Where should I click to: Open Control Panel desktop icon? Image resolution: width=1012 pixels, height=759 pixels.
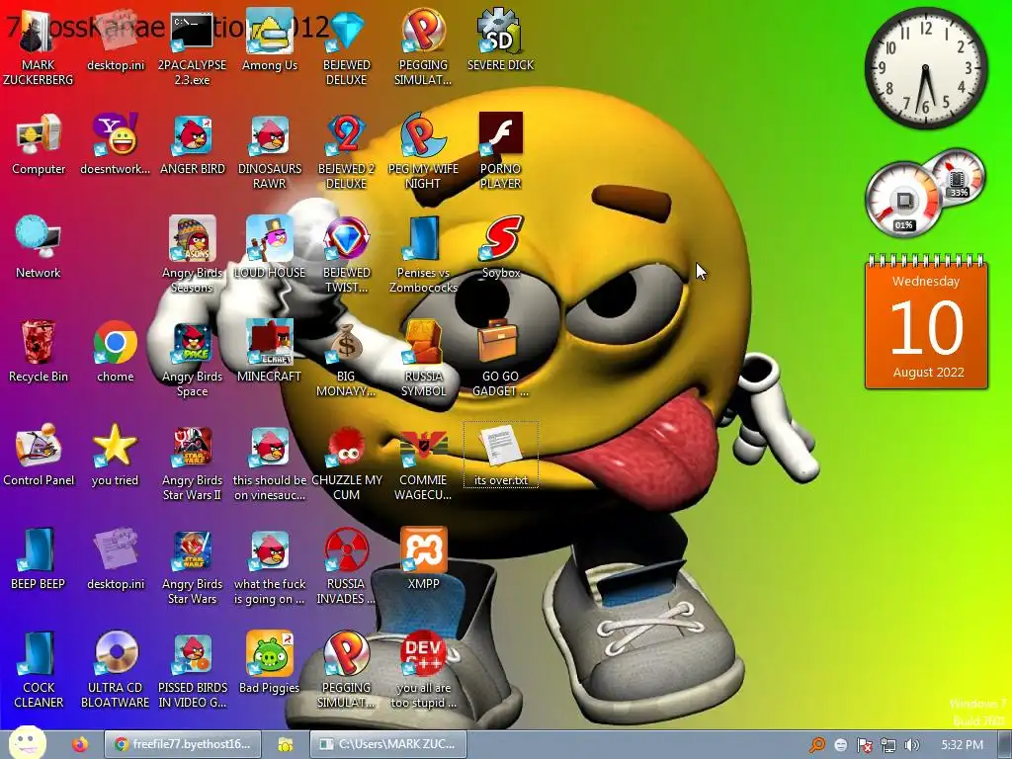39,457
